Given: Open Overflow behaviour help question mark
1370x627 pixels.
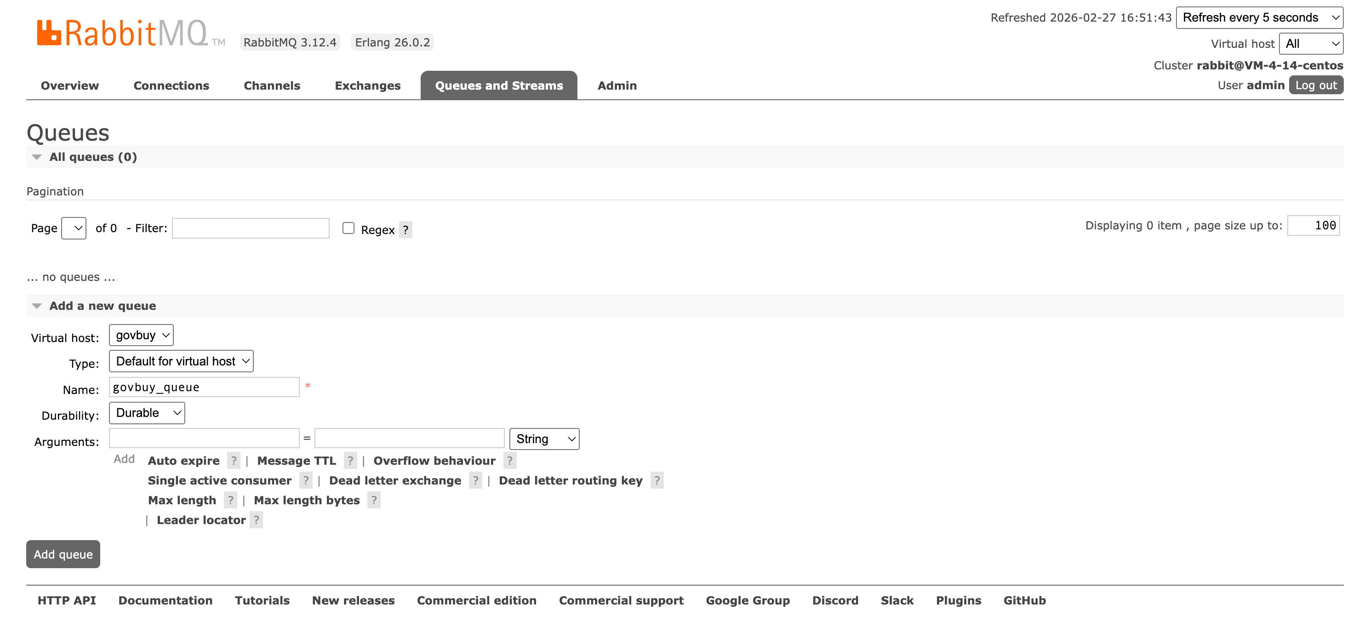Looking at the screenshot, I should 509,461.
